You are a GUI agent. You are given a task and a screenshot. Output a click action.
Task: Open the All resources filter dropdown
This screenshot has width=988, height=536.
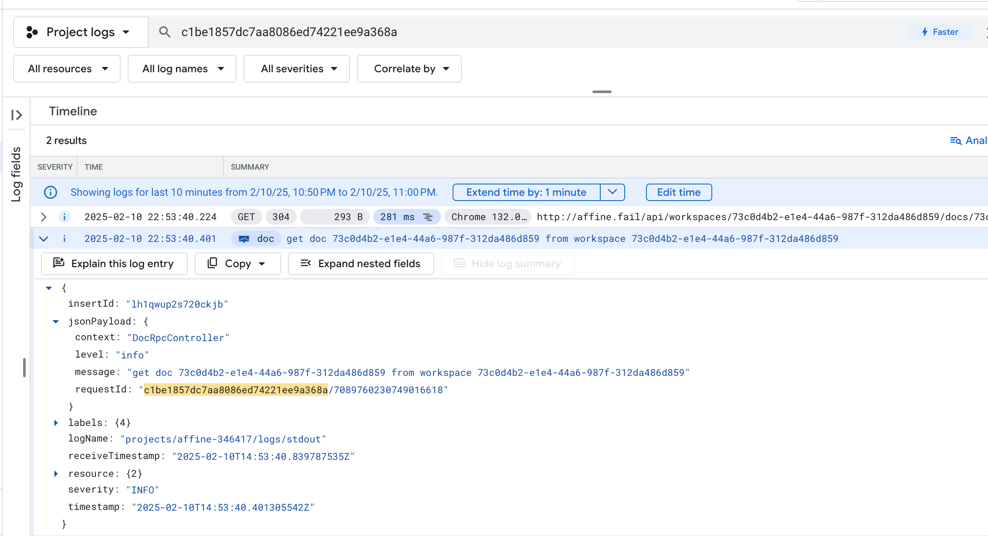point(67,69)
